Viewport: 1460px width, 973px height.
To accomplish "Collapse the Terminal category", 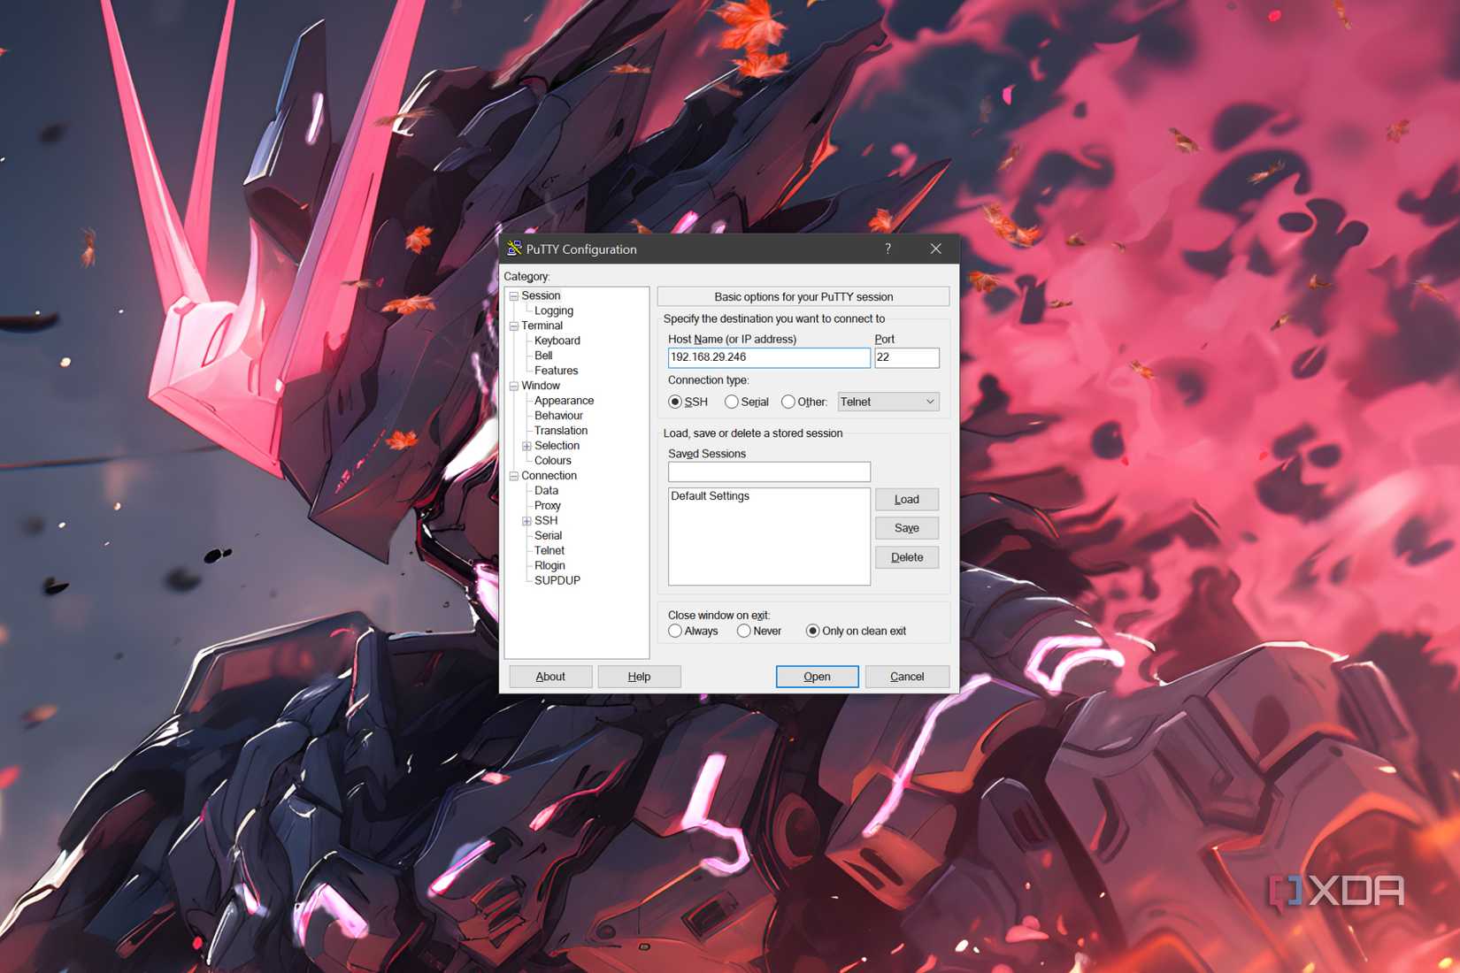I will (x=513, y=326).
